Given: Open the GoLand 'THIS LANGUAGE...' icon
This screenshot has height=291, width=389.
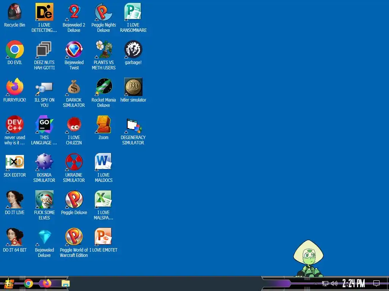Looking at the screenshot, I should click(x=44, y=124).
